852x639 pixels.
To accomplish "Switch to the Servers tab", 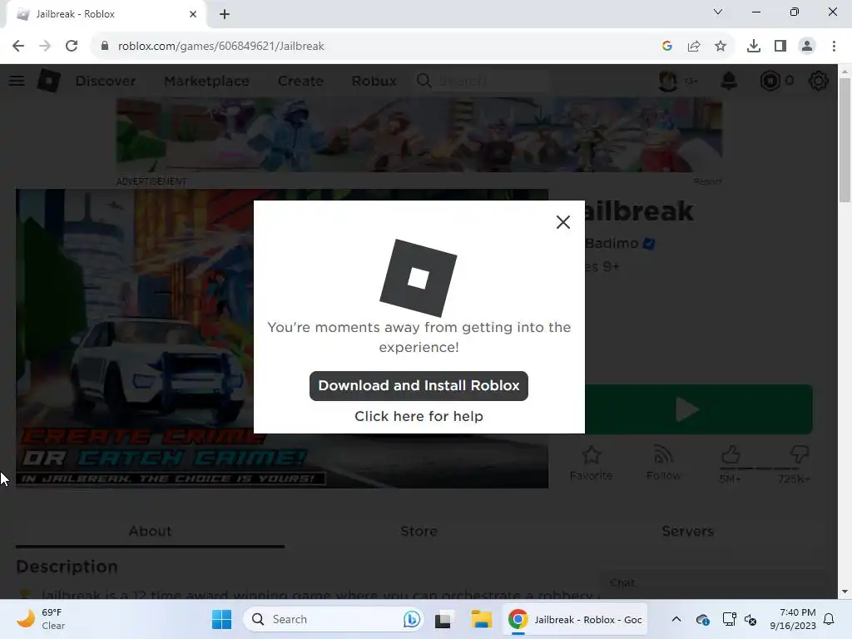I will (687, 531).
